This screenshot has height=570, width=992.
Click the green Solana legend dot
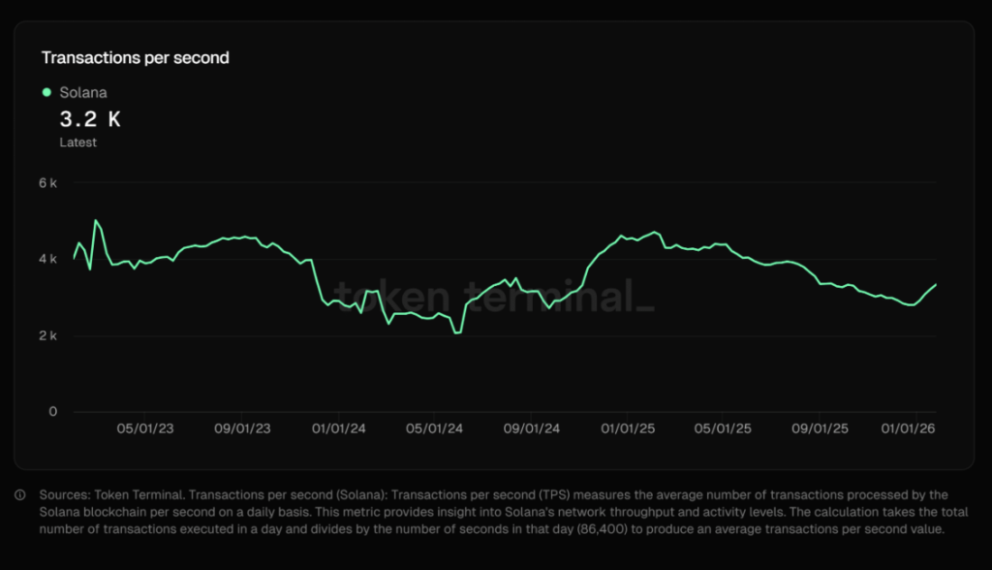coord(46,92)
